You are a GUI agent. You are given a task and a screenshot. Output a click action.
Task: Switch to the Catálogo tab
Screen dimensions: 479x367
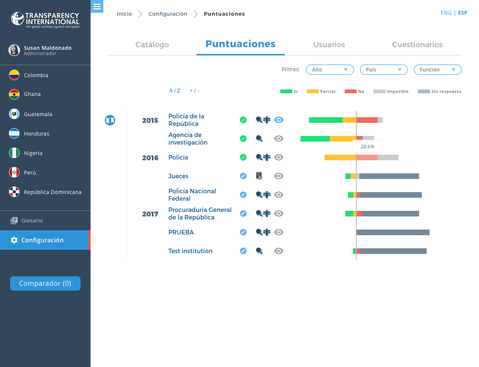(152, 45)
